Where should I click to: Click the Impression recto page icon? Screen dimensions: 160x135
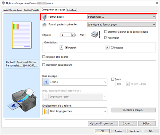[x=46, y=97]
